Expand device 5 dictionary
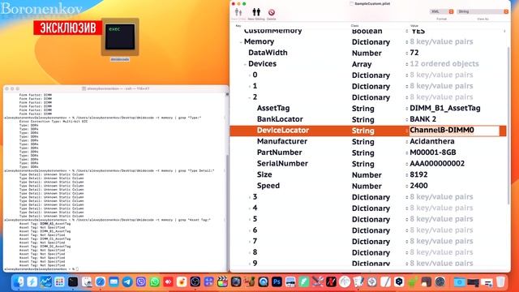The width and height of the screenshot is (519, 292). 250,220
